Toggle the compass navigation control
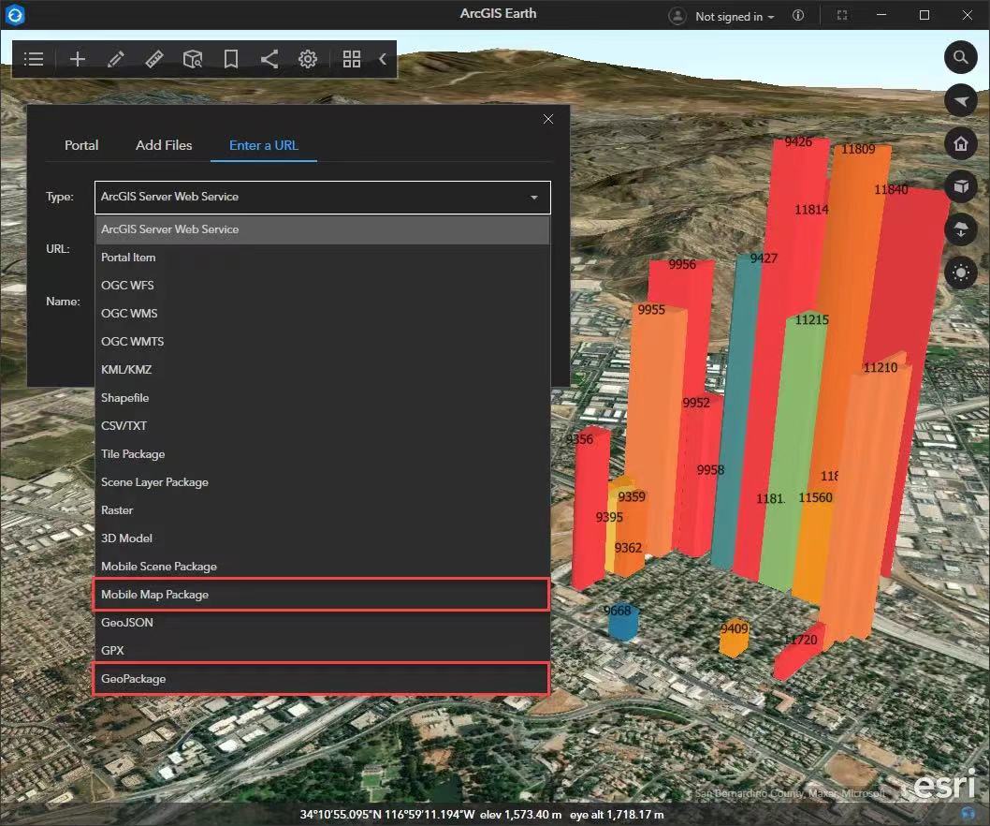This screenshot has width=990, height=826. 961,100
